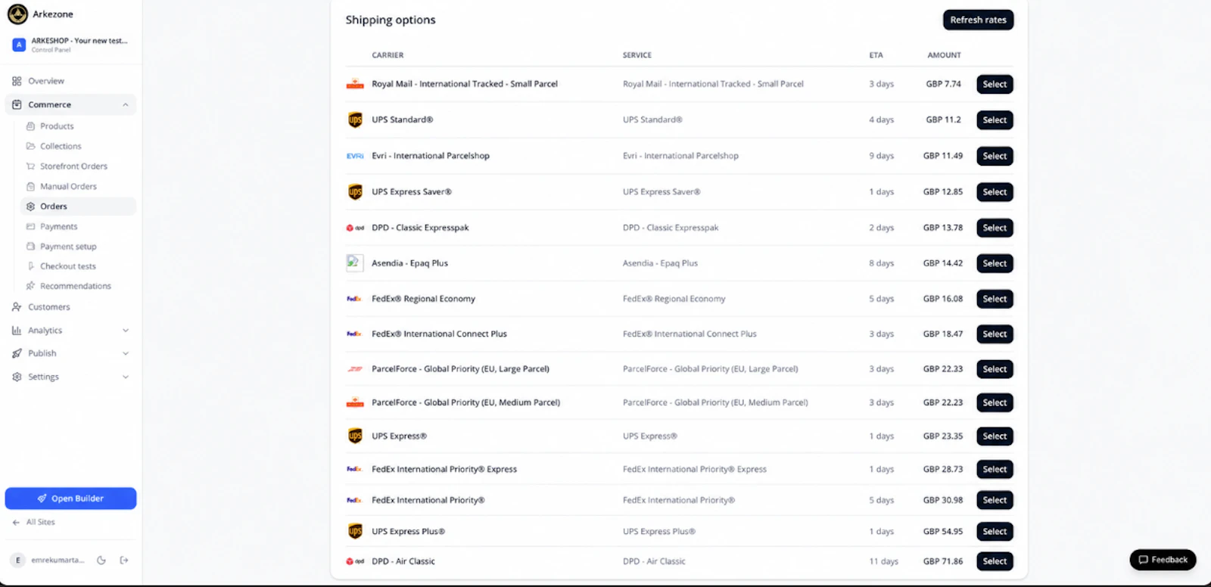The height and width of the screenshot is (587, 1211).
Task: Expand the Analytics section chevron
Action: point(126,331)
